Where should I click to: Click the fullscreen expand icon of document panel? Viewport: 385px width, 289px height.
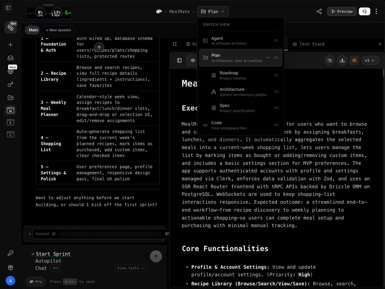pos(175,44)
